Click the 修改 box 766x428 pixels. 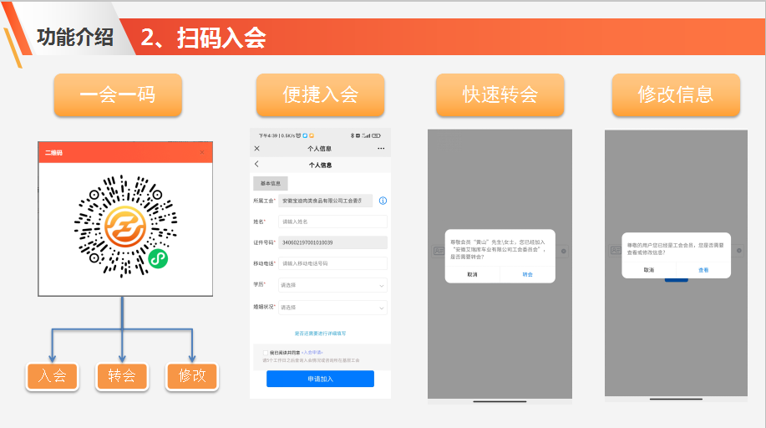[192, 376]
